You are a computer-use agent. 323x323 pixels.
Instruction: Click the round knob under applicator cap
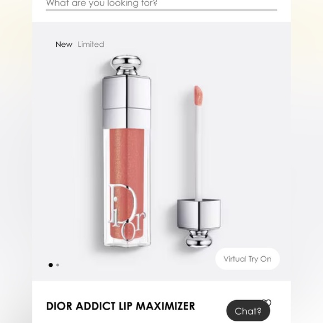(199, 238)
